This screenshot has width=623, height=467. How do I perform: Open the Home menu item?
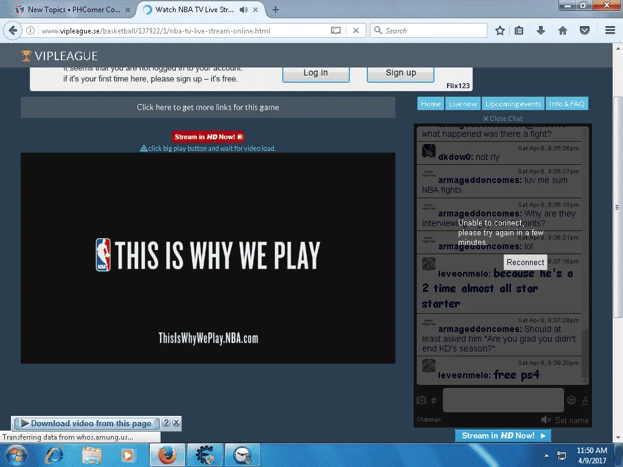coord(431,103)
